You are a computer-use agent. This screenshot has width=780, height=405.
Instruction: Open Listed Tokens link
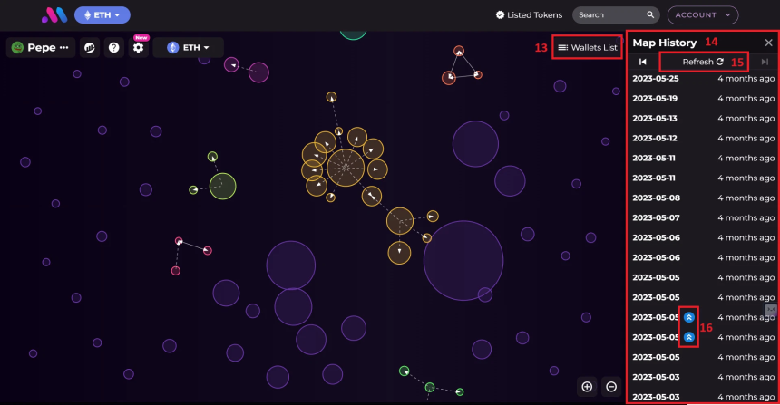point(530,14)
